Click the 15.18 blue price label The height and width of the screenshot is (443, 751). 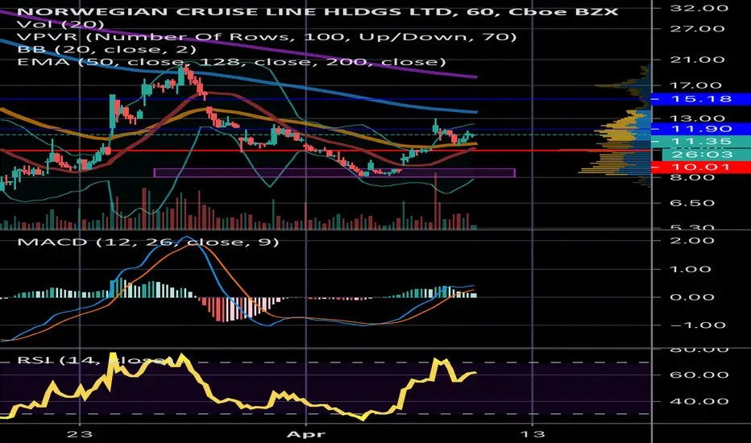[701, 99]
